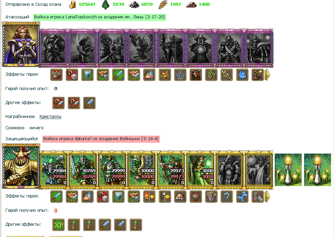Click the attacker's female hero portrait

(x=21, y=45)
